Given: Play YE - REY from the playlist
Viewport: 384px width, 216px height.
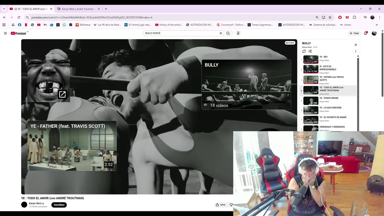Looking at the screenshot, I should click(329, 59).
